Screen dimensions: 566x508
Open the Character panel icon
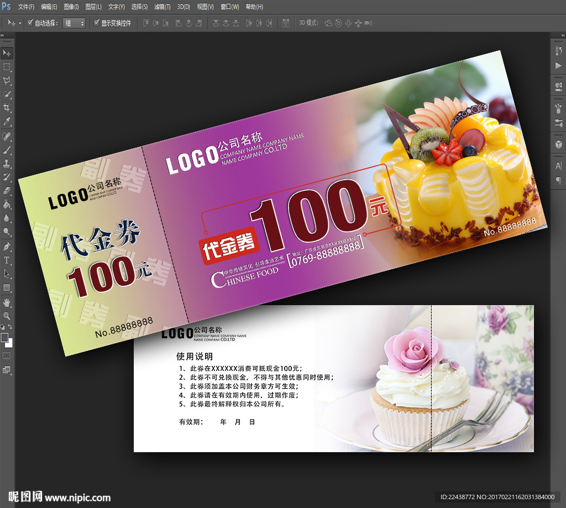click(558, 166)
